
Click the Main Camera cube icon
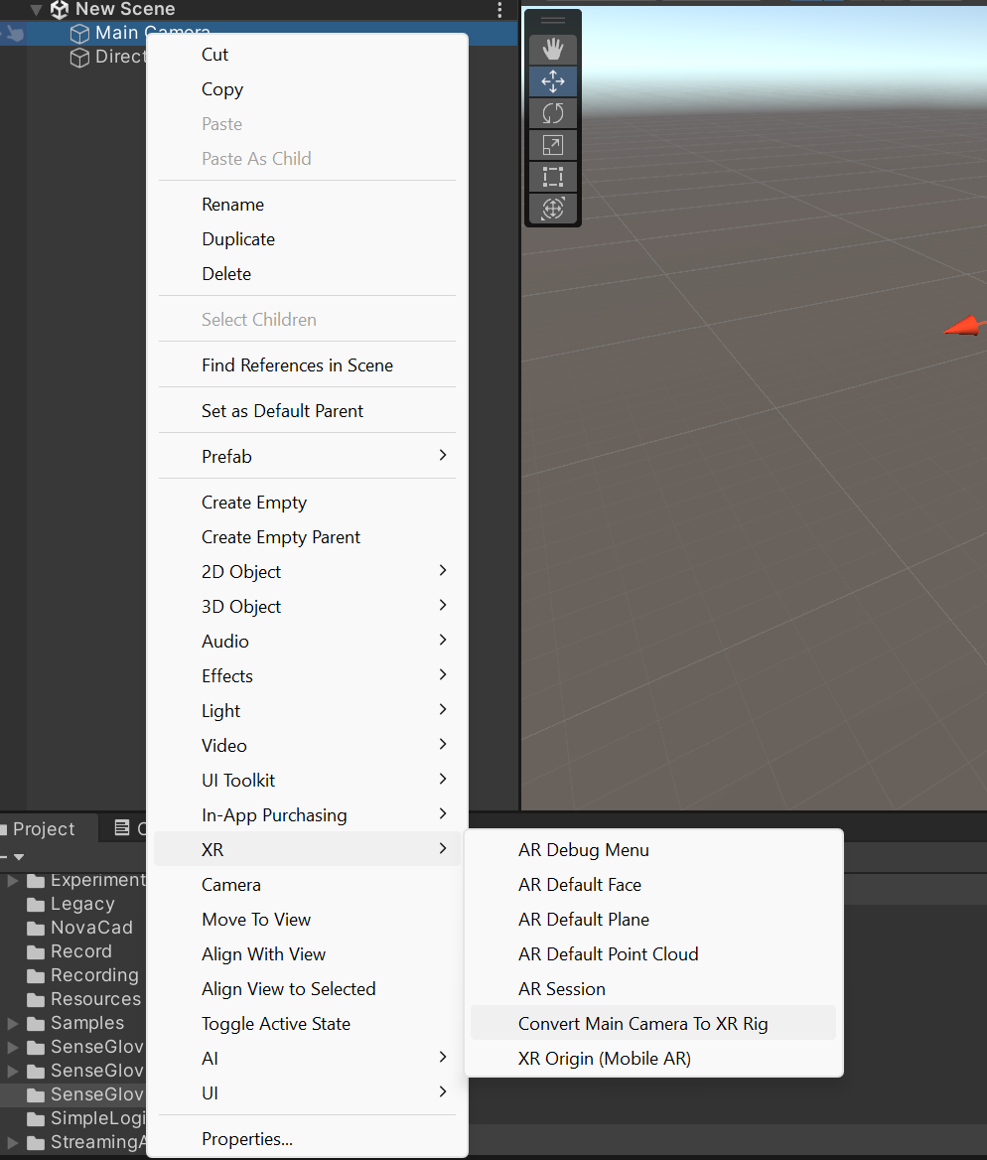tap(79, 32)
